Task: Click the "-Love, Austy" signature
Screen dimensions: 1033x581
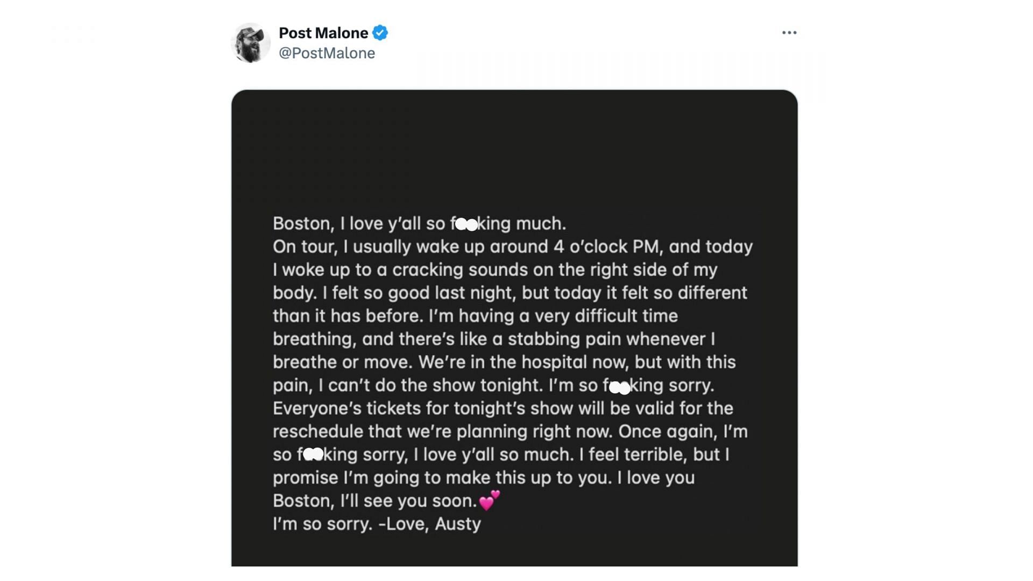Action: 430,524
